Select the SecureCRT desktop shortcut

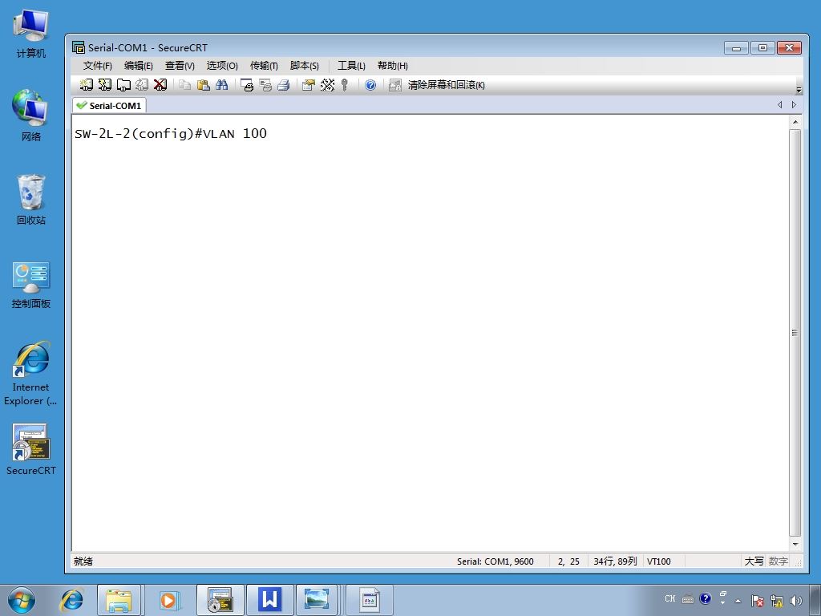(x=31, y=449)
